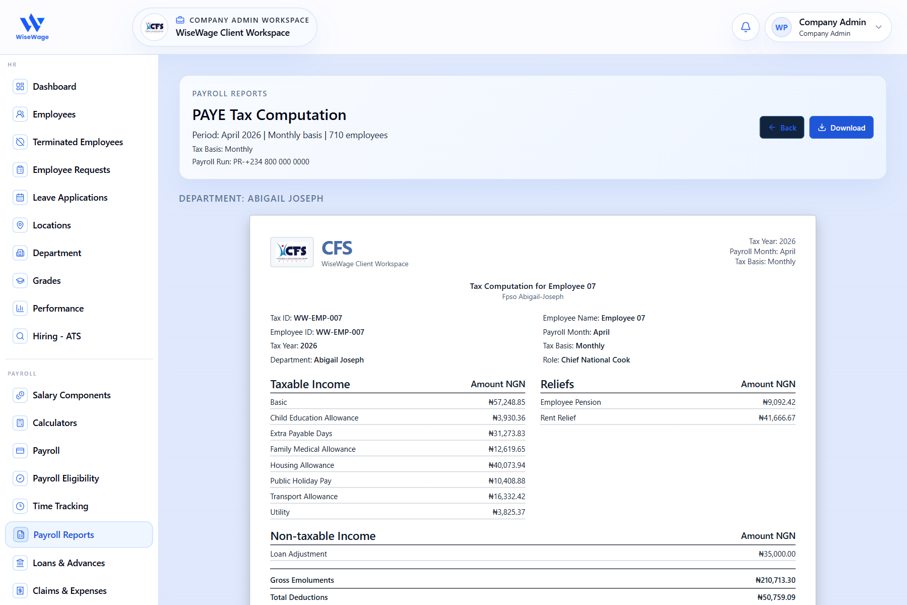Click Hiring - ATS search icon
This screenshot has width=907, height=605.
[20, 336]
